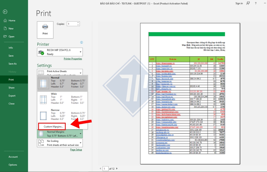The height and width of the screenshot is (172, 267).
Task: Open Page Setup via the link
Action: (x=76, y=150)
